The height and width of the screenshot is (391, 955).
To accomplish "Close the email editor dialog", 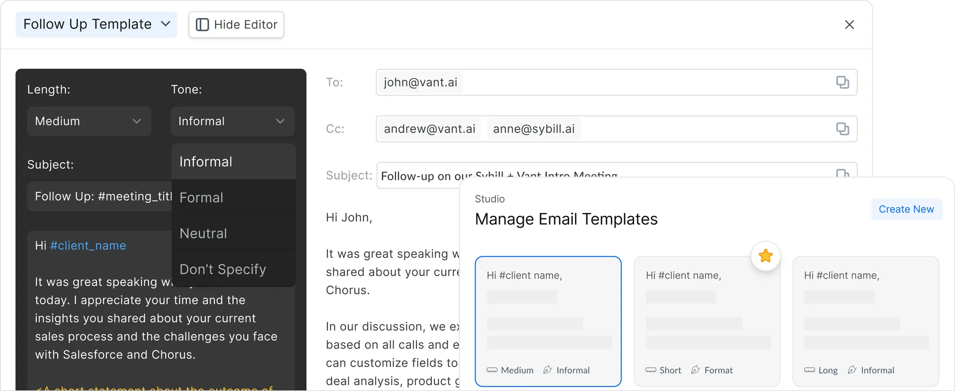I will coord(849,24).
